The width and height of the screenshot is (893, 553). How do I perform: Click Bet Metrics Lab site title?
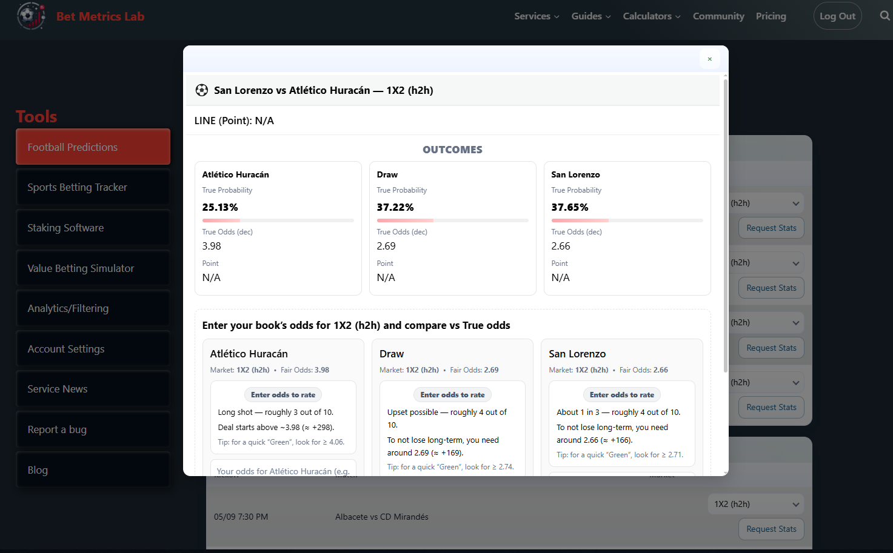click(x=100, y=16)
